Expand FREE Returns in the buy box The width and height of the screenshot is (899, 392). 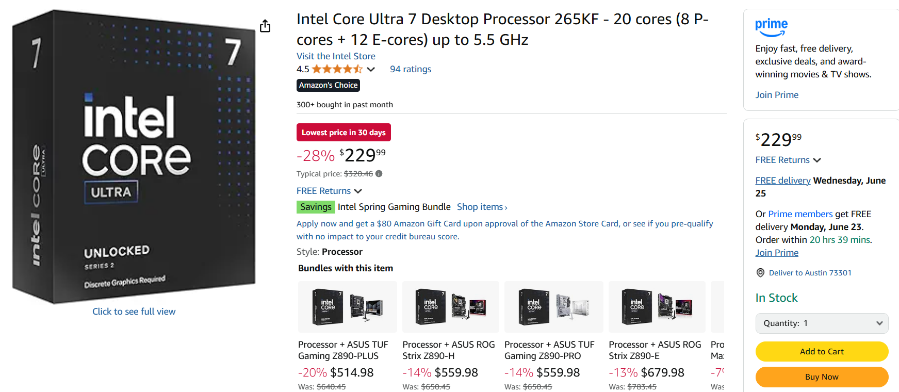[x=788, y=160]
